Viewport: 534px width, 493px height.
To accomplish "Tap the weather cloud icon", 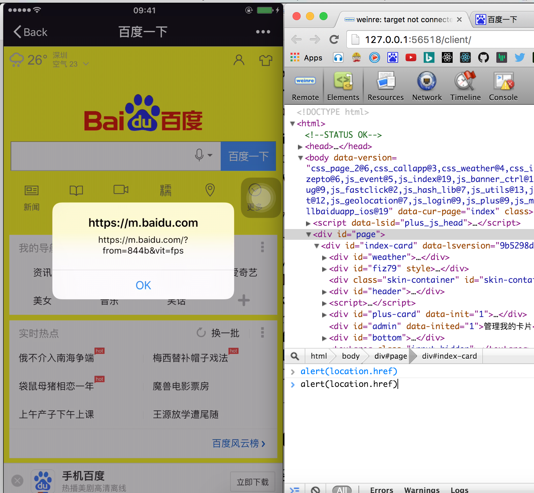I will [x=16, y=60].
